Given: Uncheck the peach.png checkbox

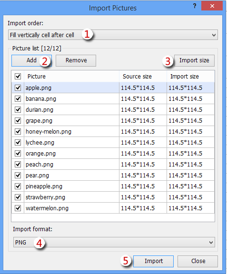Looking at the screenshot, I should (x=18, y=164).
